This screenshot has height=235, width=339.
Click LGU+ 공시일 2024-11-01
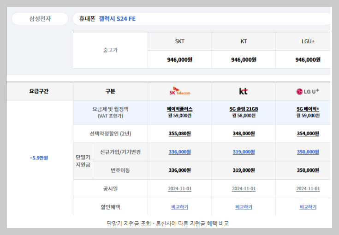(x=308, y=188)
